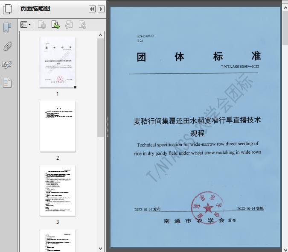Open the document content panel icon
This screenshot has width=288, height=252.
[7, 82]
